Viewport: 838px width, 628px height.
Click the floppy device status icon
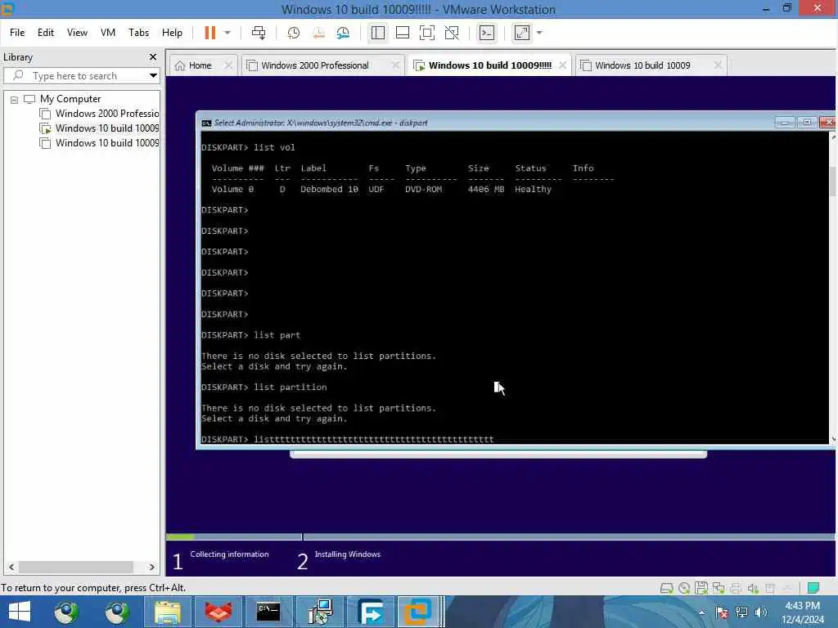tap(701, 588)
